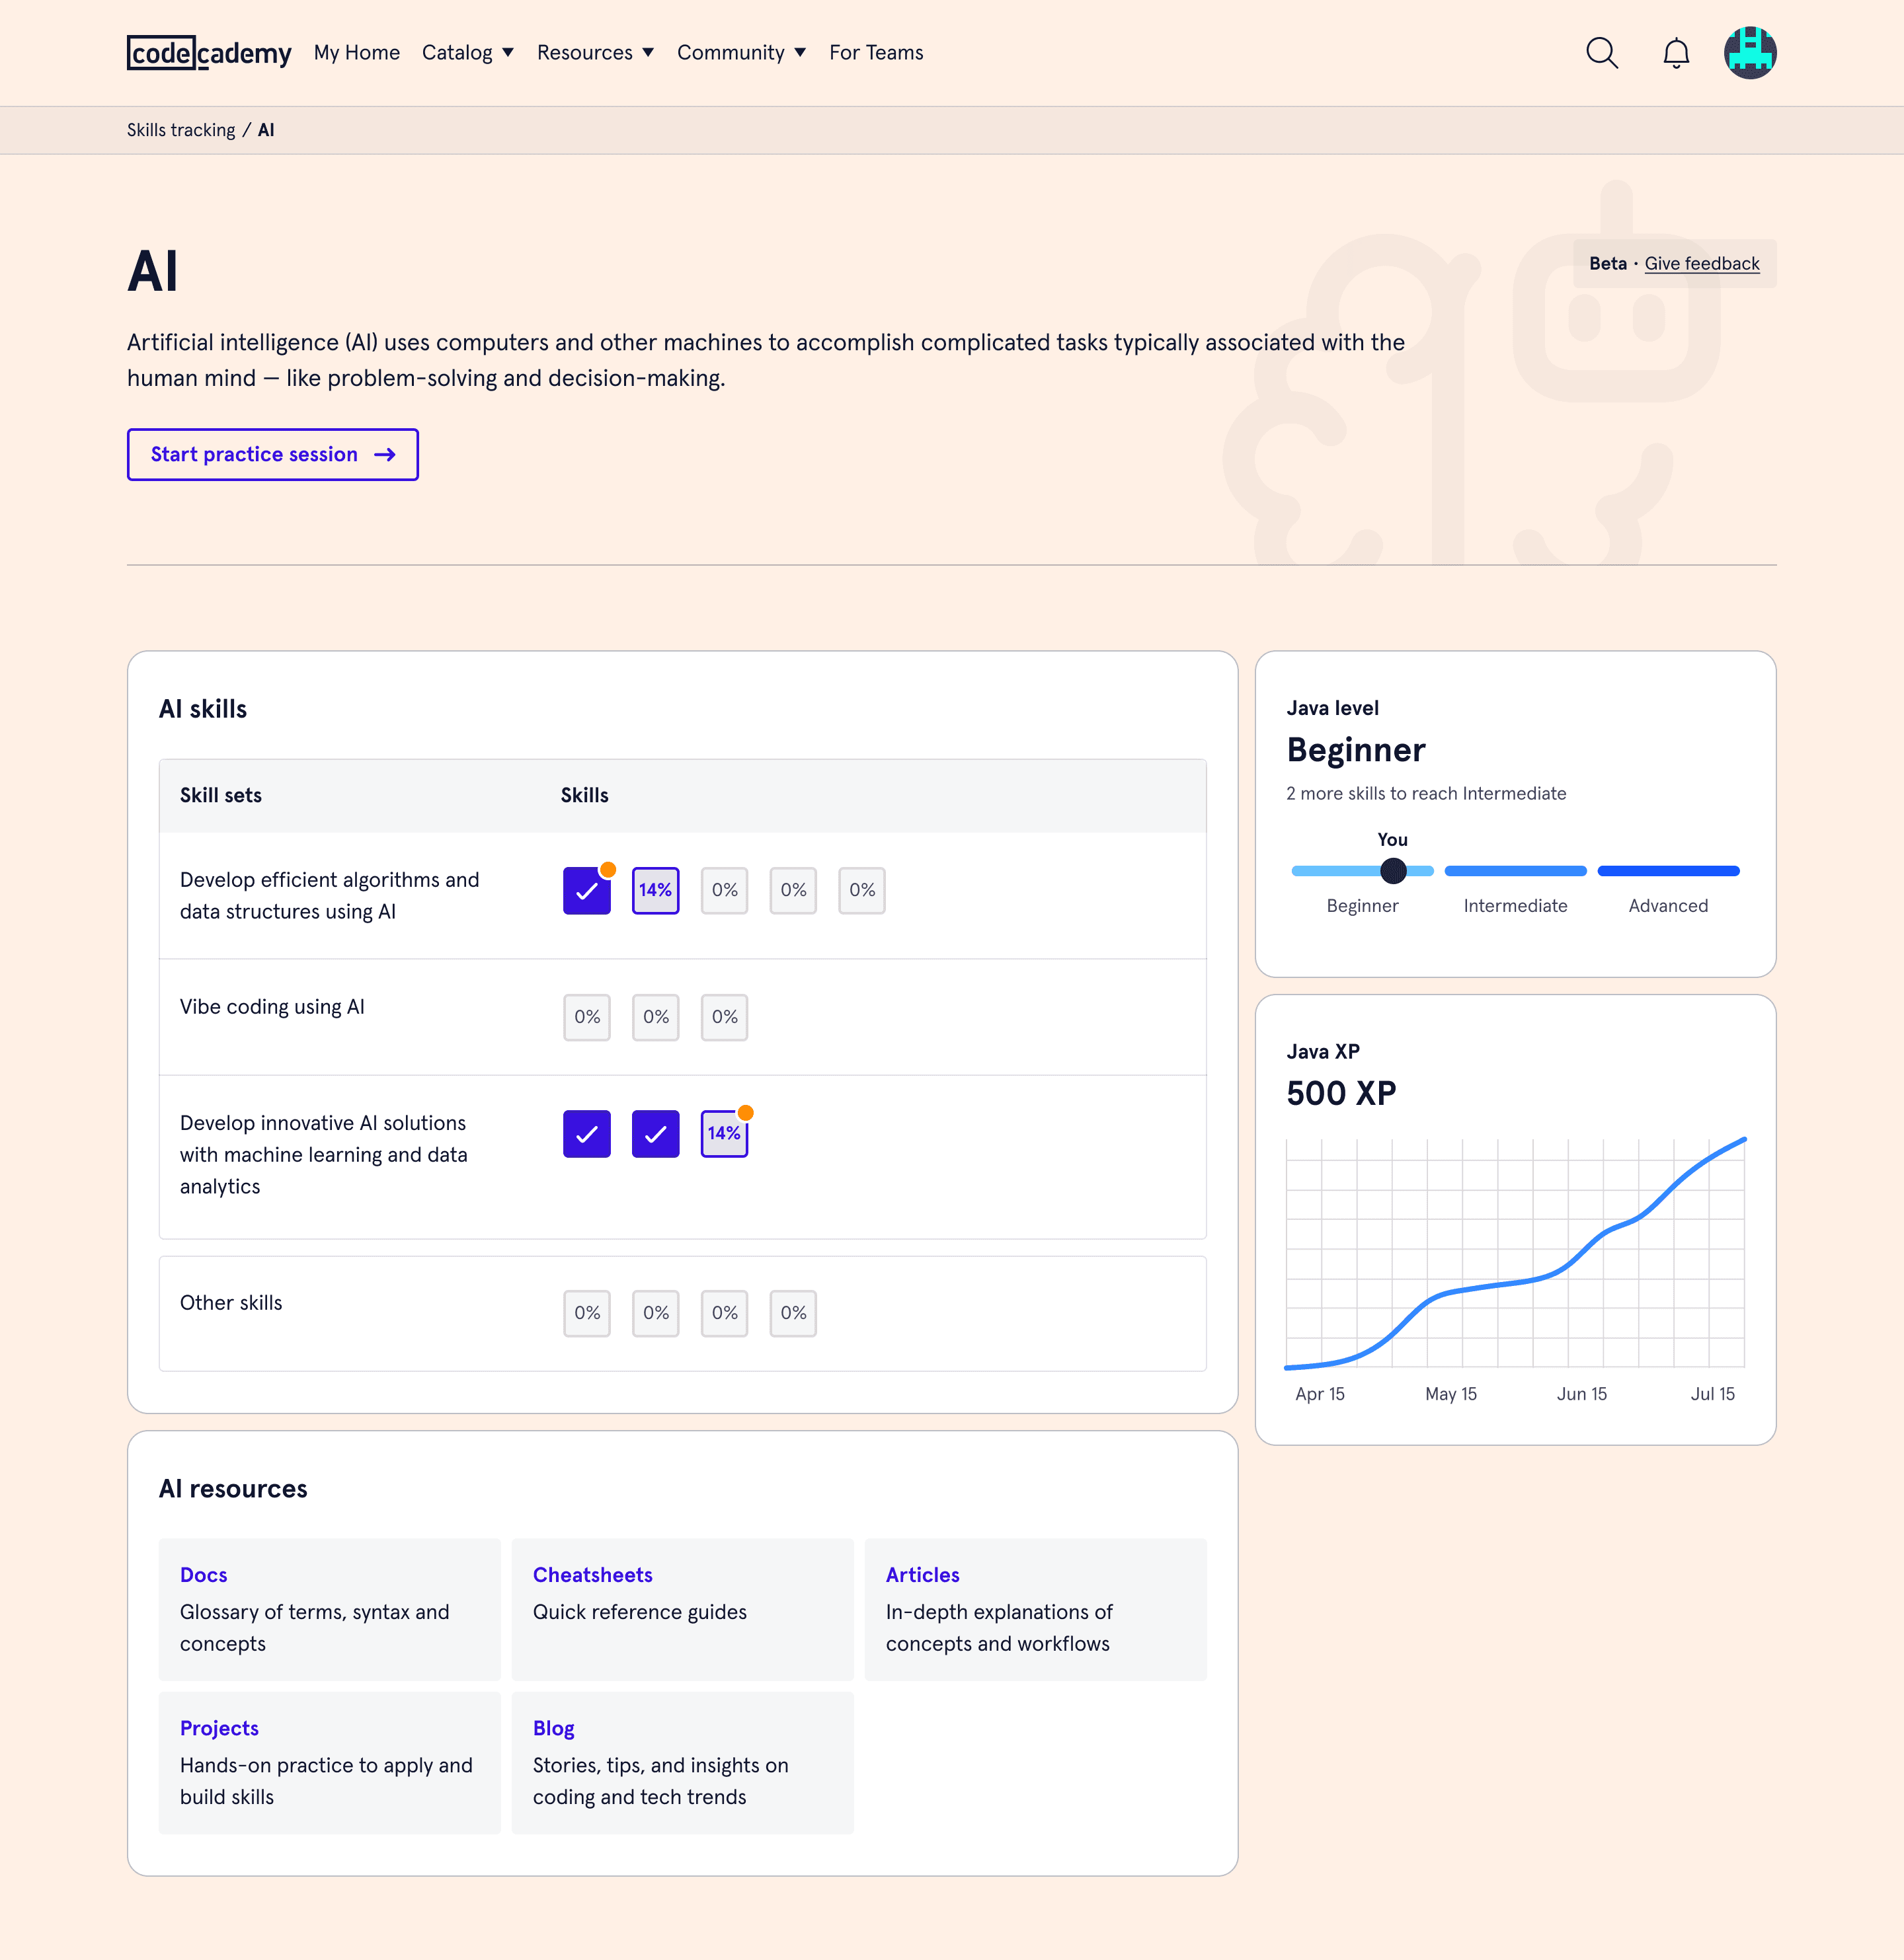Click last 0% skill in algorithms row
1904x1960 pixels.
861,890
